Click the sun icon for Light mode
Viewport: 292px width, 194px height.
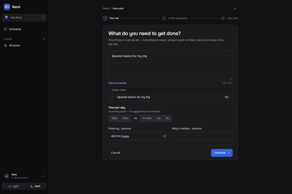[x=10, y=186]
